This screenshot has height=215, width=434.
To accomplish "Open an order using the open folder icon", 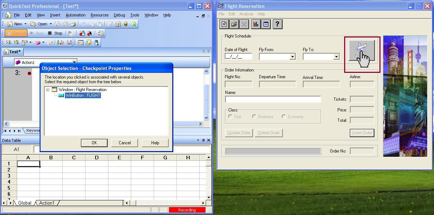I will pos(234,24).
